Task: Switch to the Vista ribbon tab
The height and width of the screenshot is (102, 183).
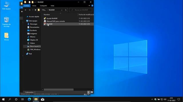Action: coord(52,6)
